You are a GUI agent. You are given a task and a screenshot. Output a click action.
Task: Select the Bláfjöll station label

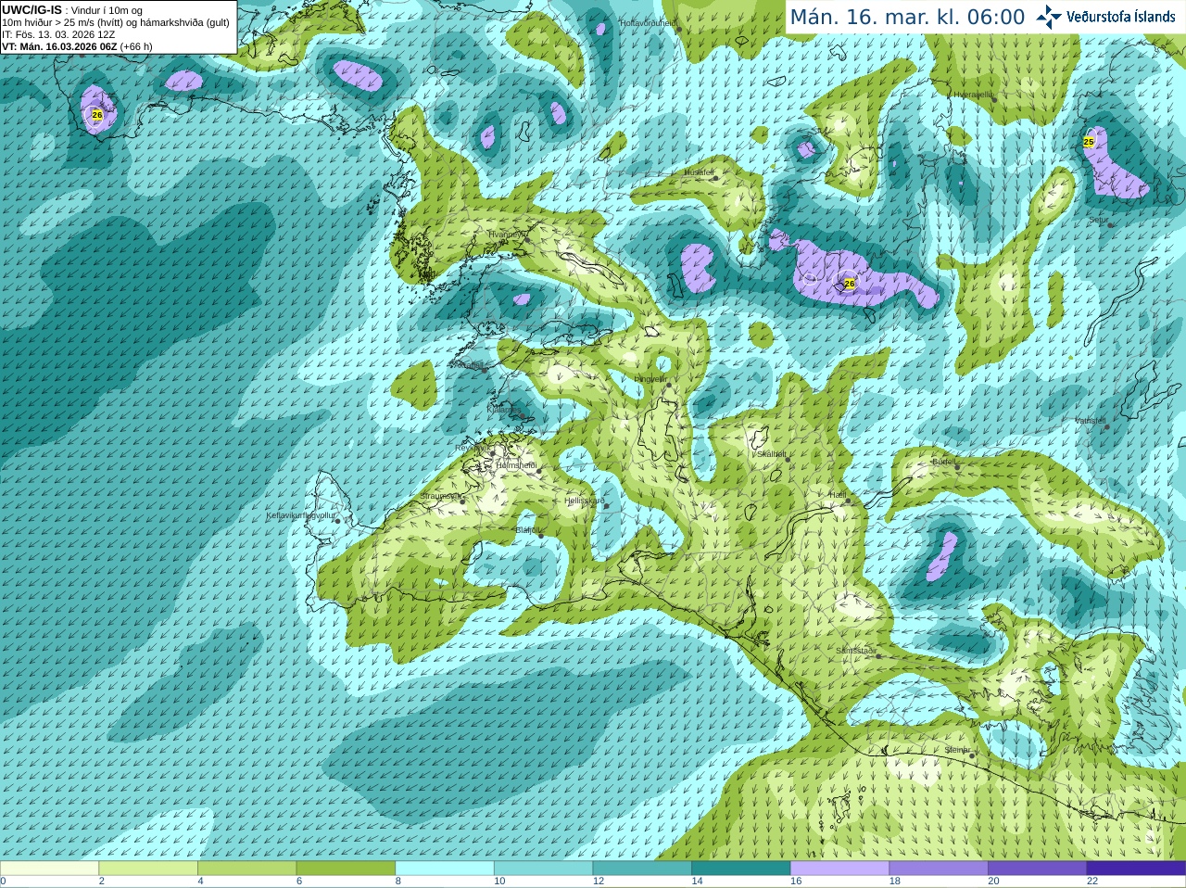[527, 530]
